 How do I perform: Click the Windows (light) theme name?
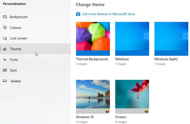click(x=166, y=59)
